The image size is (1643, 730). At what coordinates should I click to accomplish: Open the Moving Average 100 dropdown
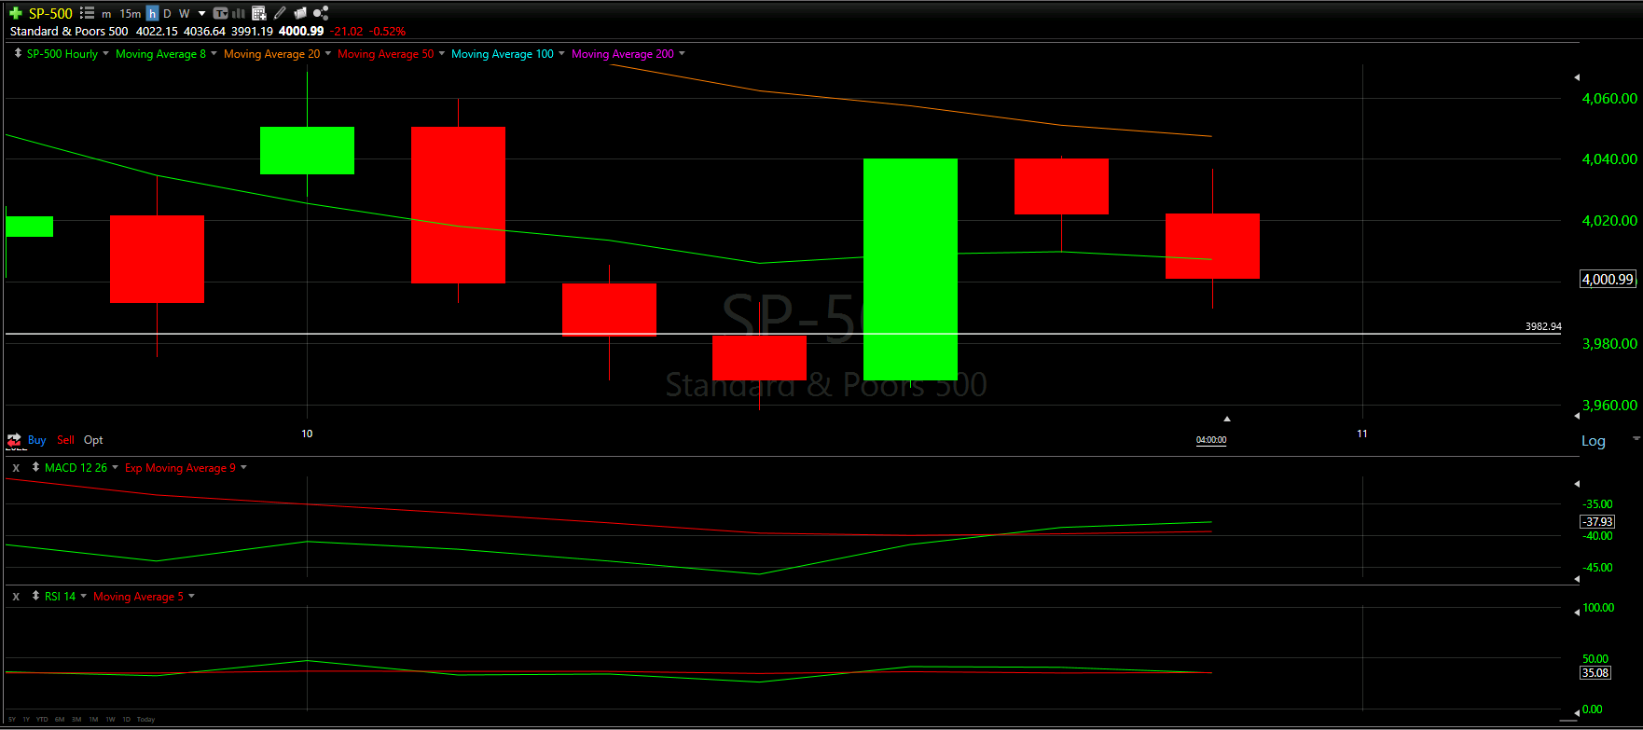point(561,53)
